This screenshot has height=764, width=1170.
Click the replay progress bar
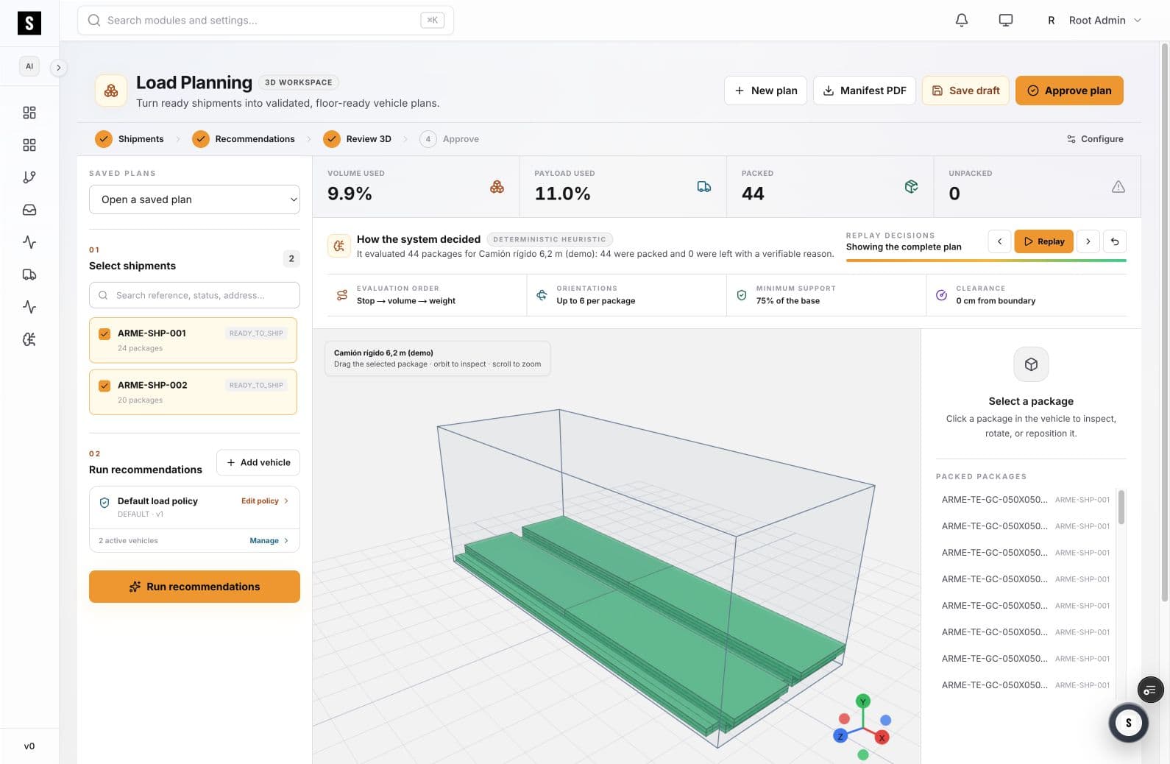pos(986,261)
